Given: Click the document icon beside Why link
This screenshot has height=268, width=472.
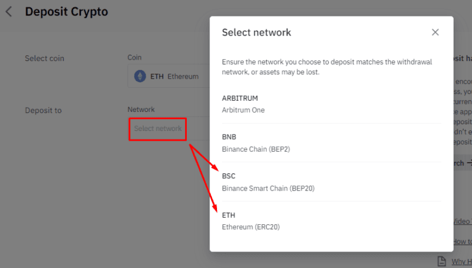Looking at the screenshot, I should click(x=442, y=261).
